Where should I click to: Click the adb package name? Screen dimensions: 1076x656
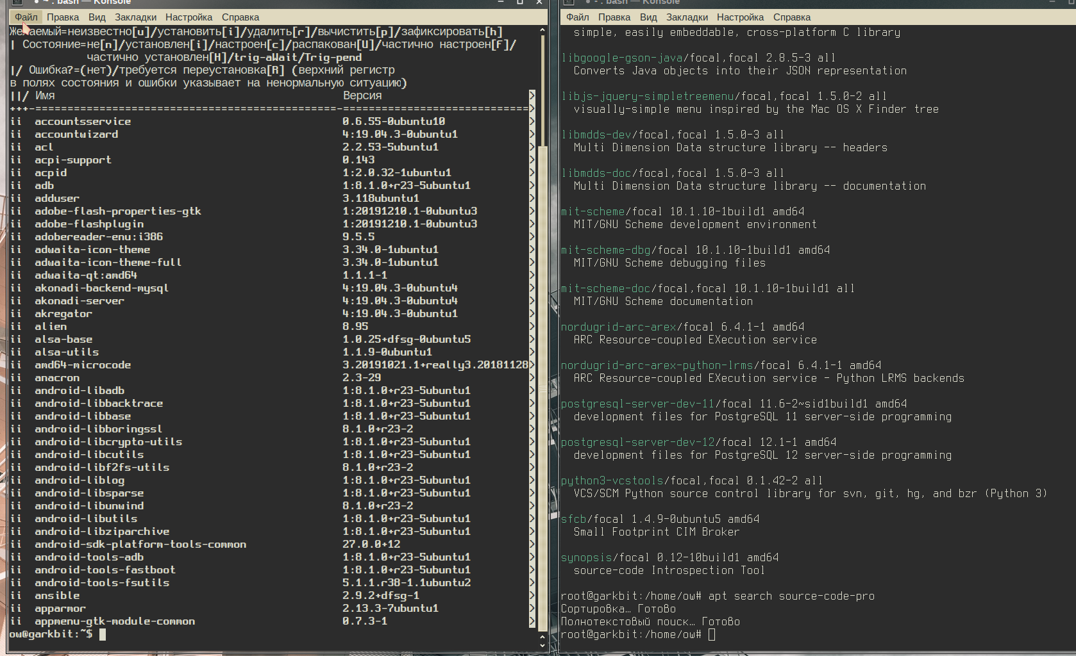click(44, 185)
